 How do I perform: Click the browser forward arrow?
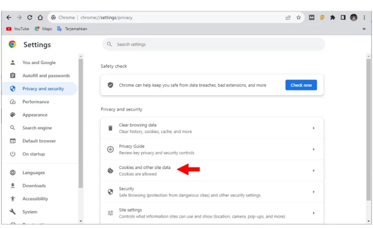click(19, 17)
